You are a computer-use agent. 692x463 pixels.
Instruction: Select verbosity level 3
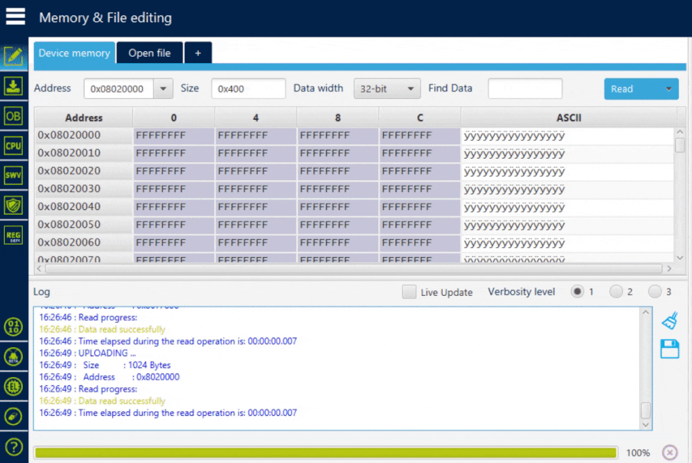coord(655,292)
